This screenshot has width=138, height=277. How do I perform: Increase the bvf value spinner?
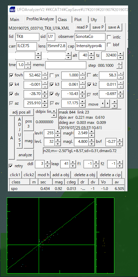(x=120, y=140)
